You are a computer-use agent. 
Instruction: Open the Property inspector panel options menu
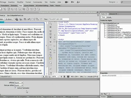98,79
